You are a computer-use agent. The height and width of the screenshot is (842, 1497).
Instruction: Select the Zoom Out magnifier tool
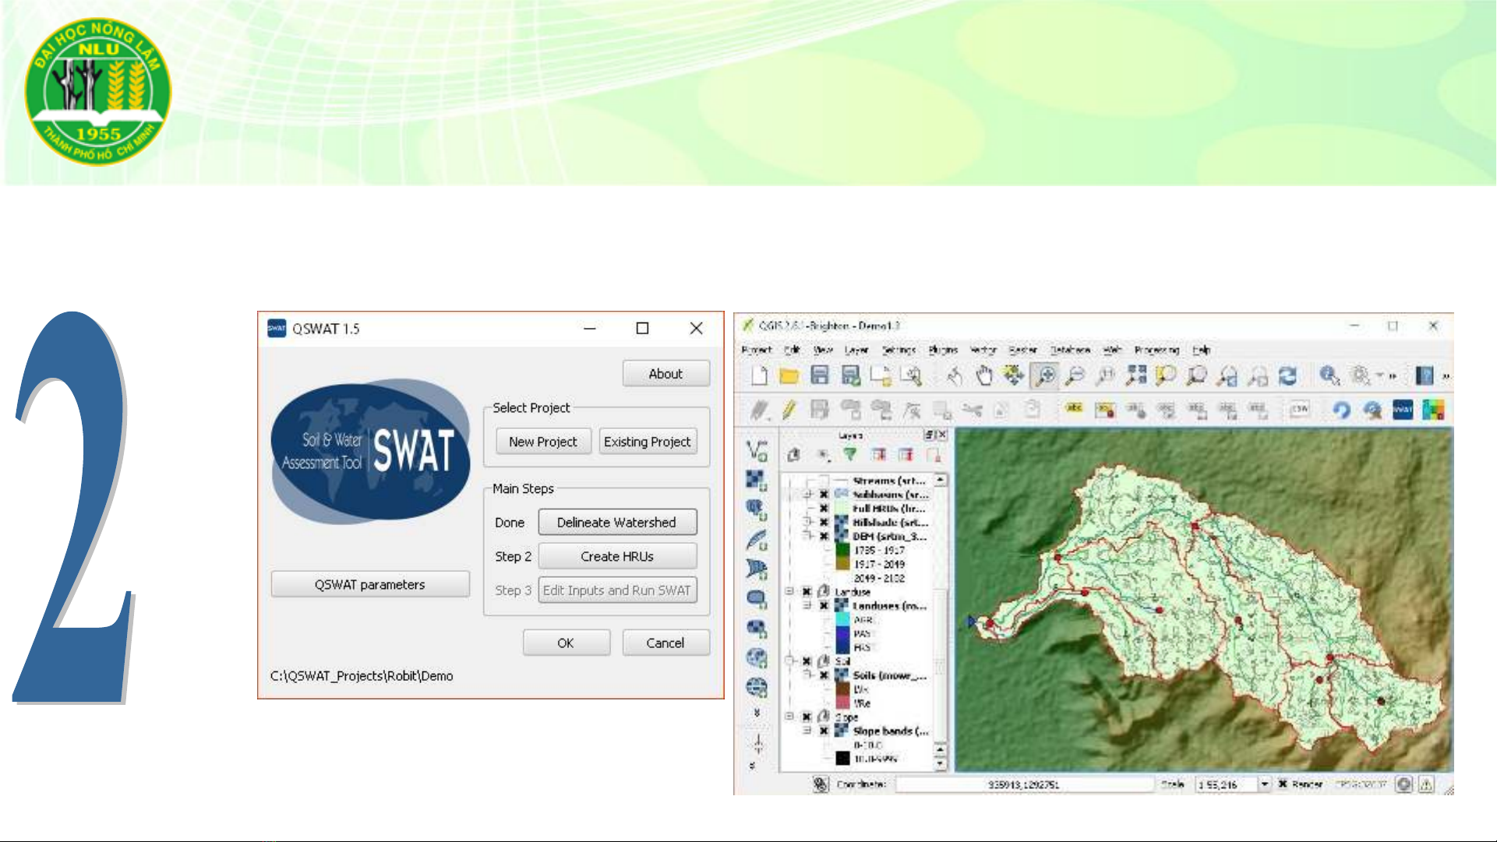(x=1075, y=375)
